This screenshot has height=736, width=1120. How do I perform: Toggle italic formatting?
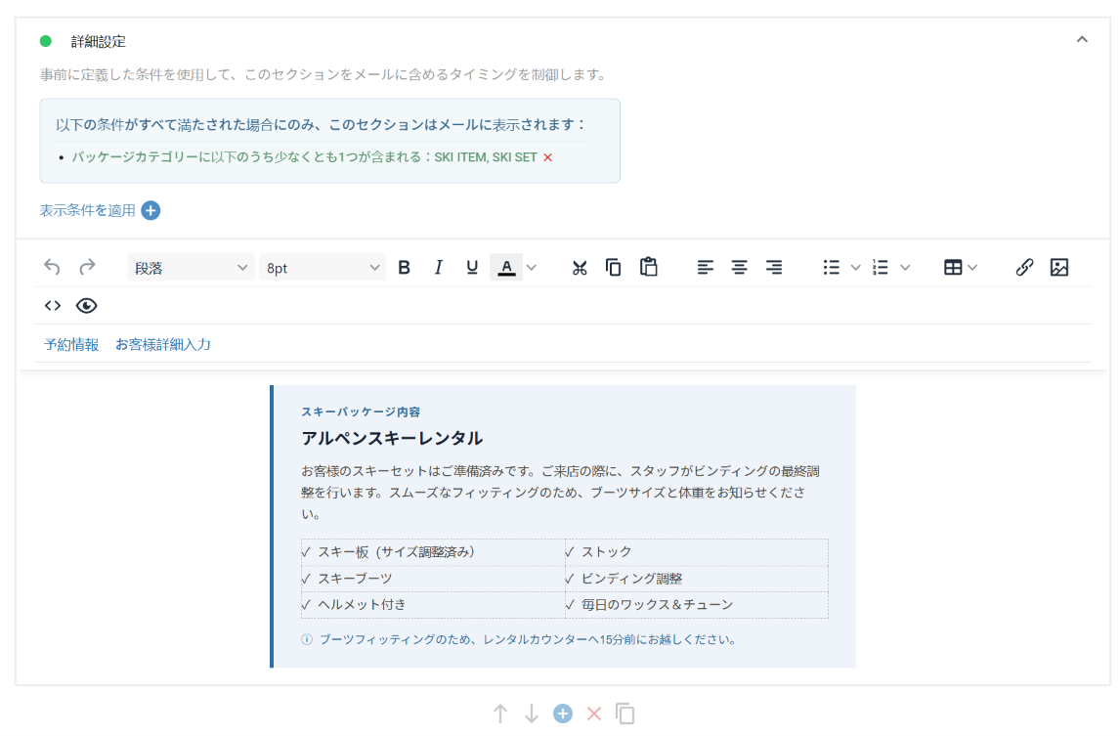438,267
